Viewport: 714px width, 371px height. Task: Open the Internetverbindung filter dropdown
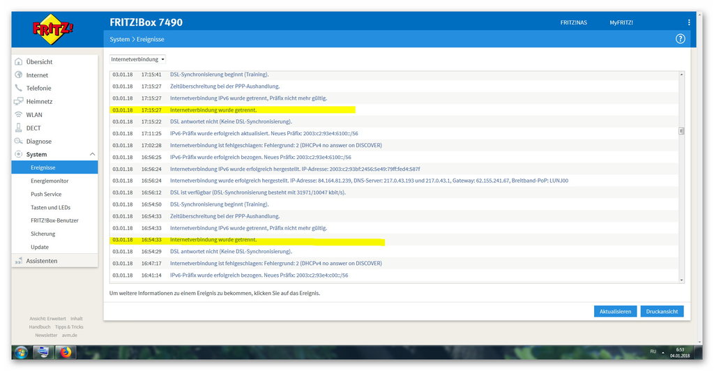point(137,59)
